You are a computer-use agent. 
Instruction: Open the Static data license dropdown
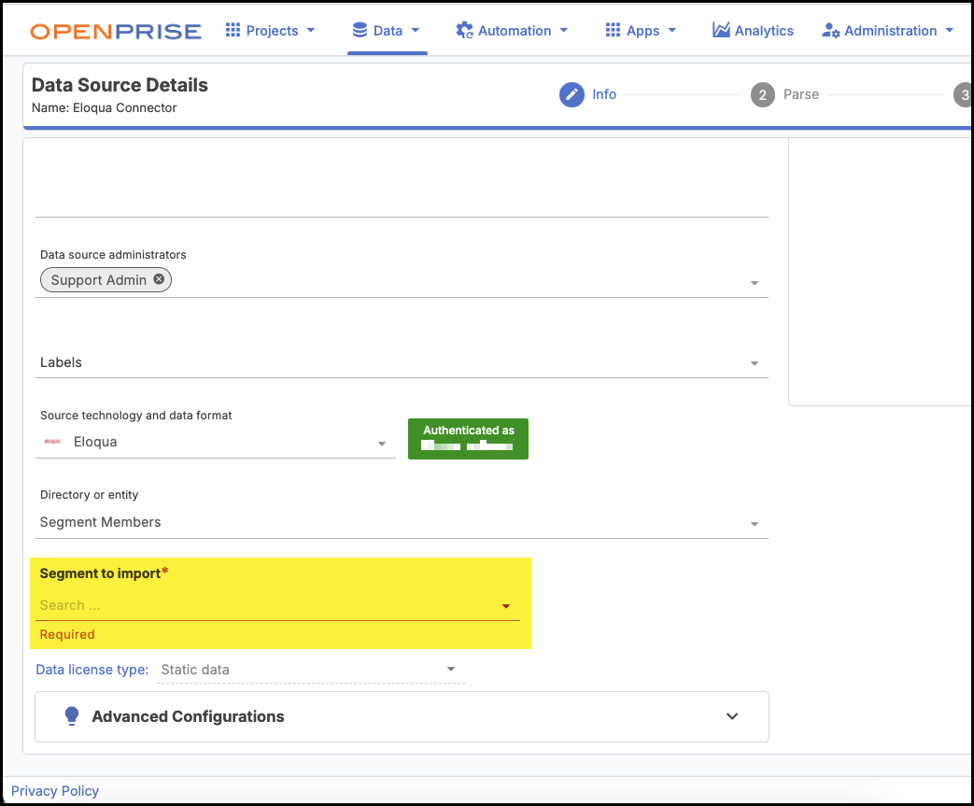pos(311,670)
